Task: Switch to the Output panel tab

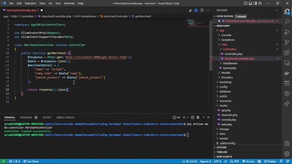Action: [47, 118]
